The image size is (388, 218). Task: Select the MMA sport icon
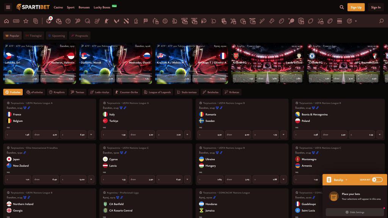click(x=339, y=21)
